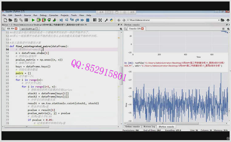Select the Python console bottom tab

(133, 127)
